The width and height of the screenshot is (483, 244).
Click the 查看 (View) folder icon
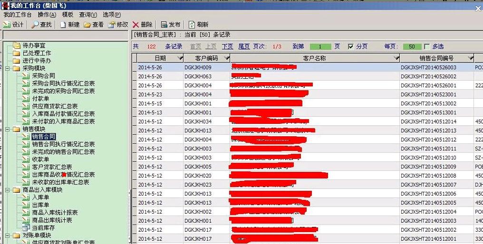click(87, 25)
